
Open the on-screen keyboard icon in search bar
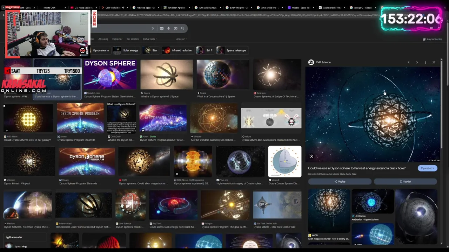click(161, 28)
